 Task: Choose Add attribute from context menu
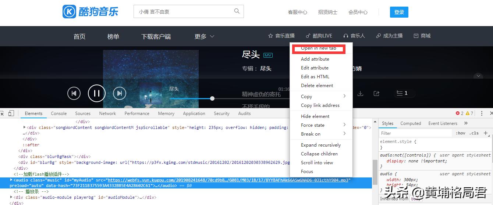coord(315,59)
